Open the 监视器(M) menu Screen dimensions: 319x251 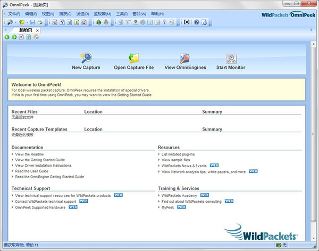(102, 14)
